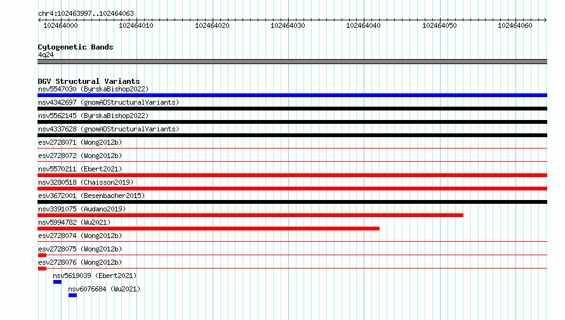
Task: Open variant nsv5619039 (Ebert2021) label
Action: point(95,276)
